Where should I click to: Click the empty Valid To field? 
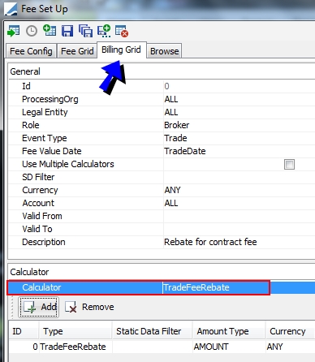point(239,229)
